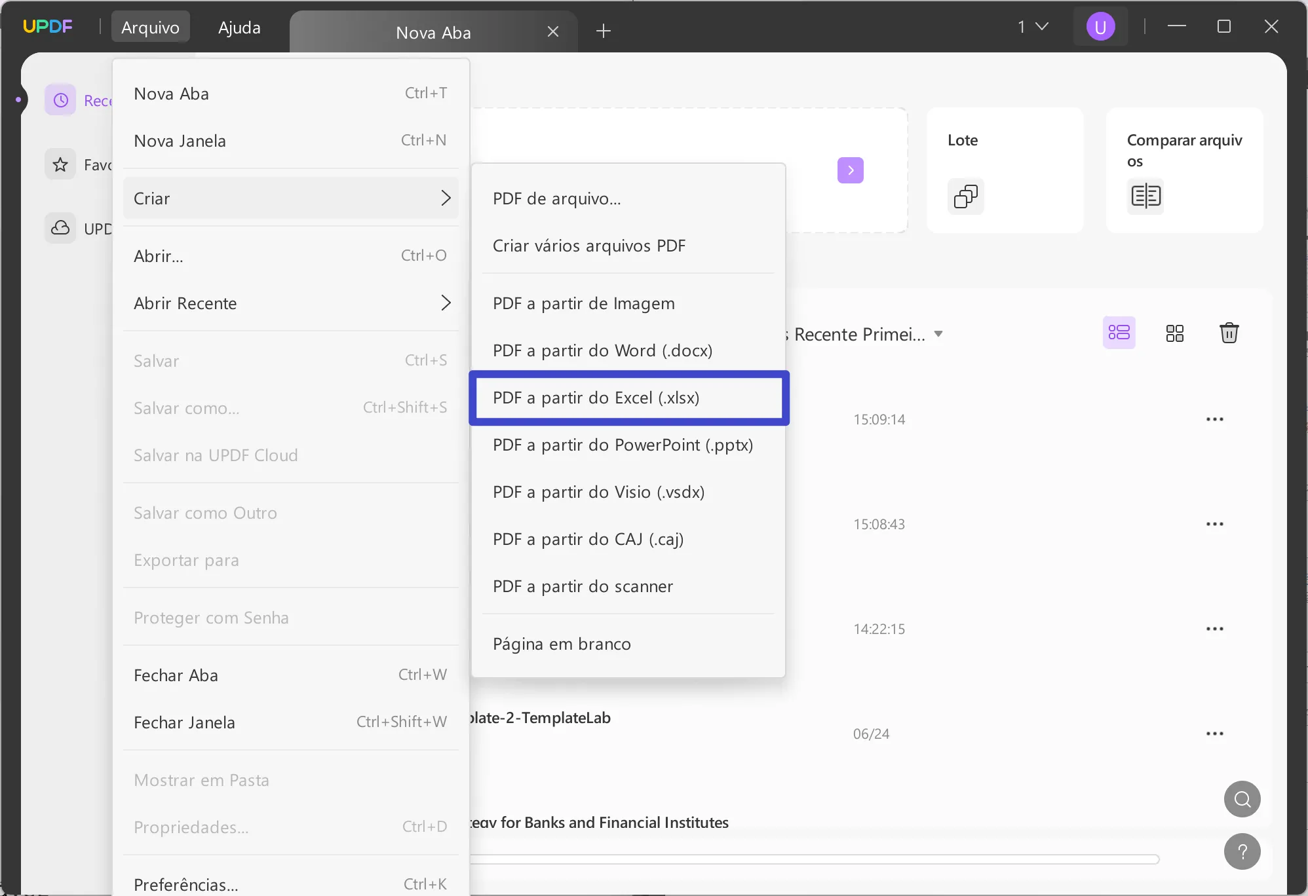Select Nova Aba menu entry
Screen dimensions: 1308x896
point(291,93)
